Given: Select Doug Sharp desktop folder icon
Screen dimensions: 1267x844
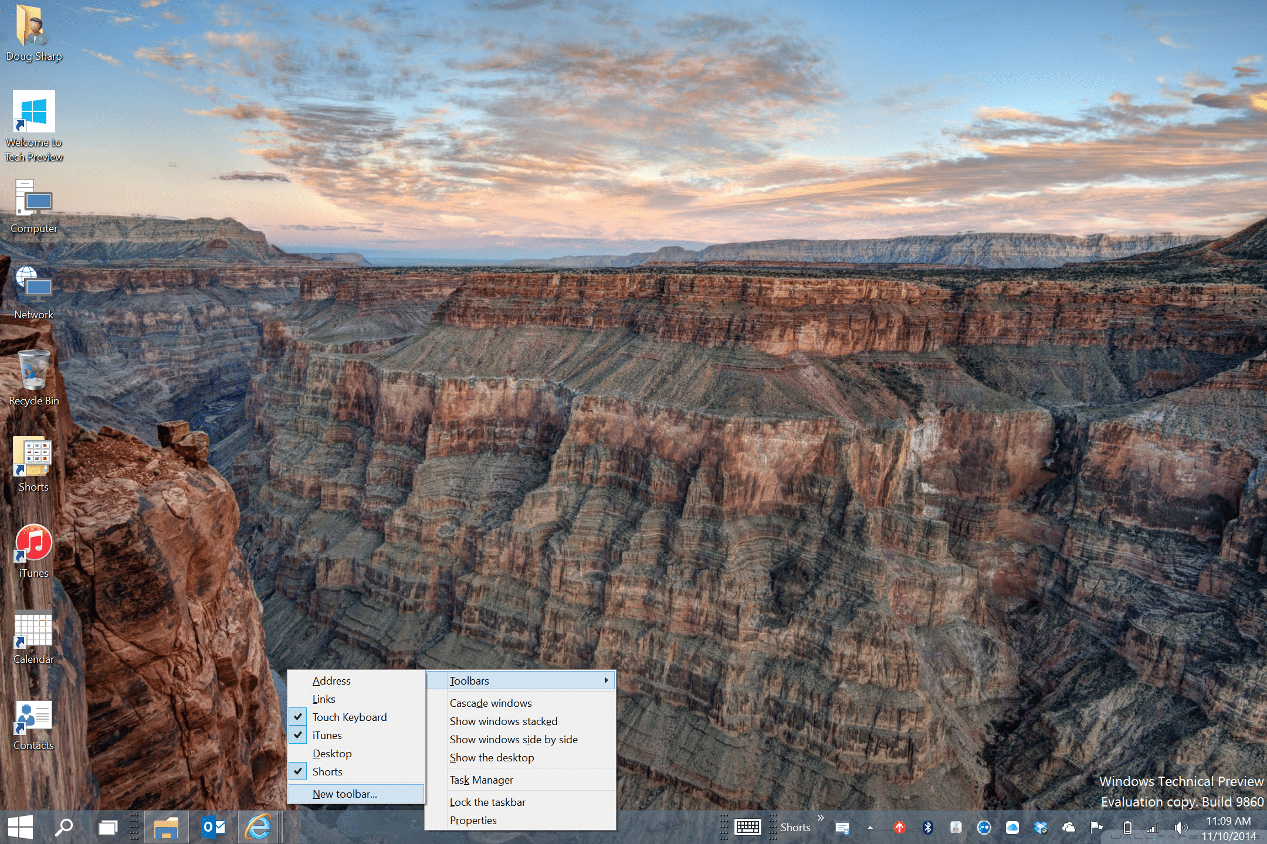Looking at the screenshot, I should click(x=34, y=33).
